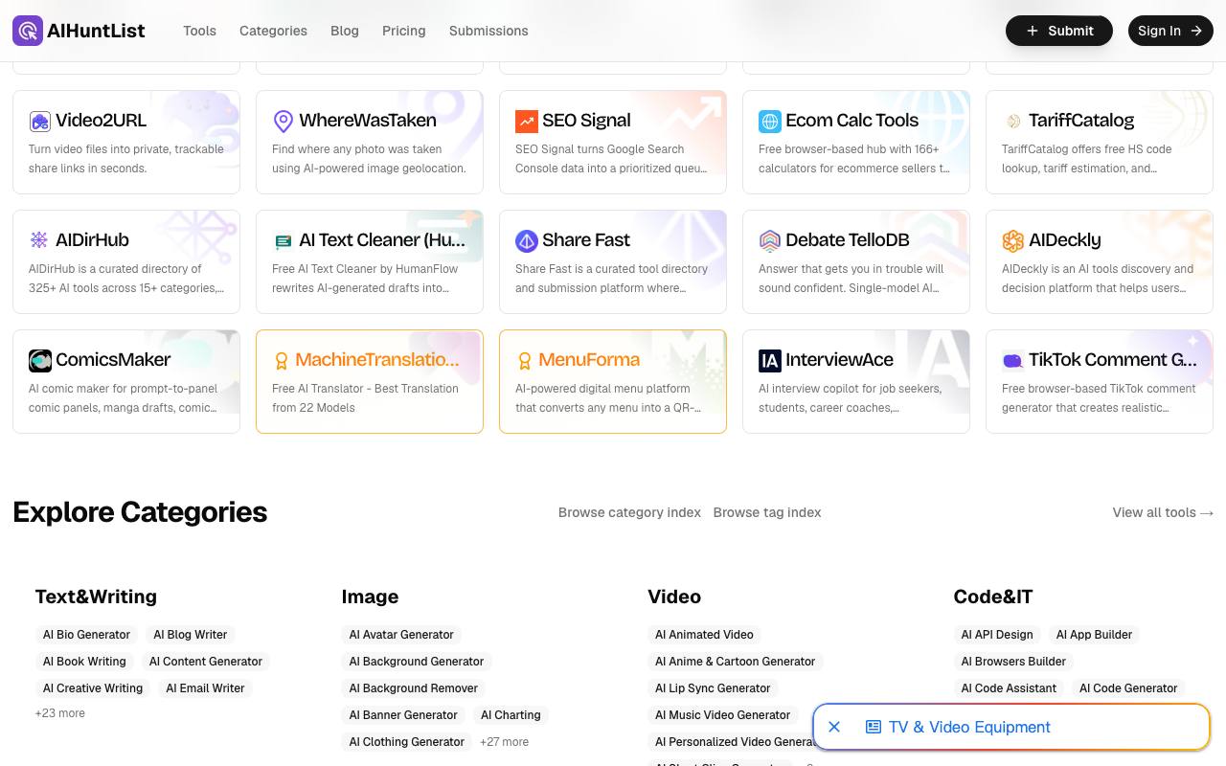Click the Debate TelloDB icon

coord(770,240)
